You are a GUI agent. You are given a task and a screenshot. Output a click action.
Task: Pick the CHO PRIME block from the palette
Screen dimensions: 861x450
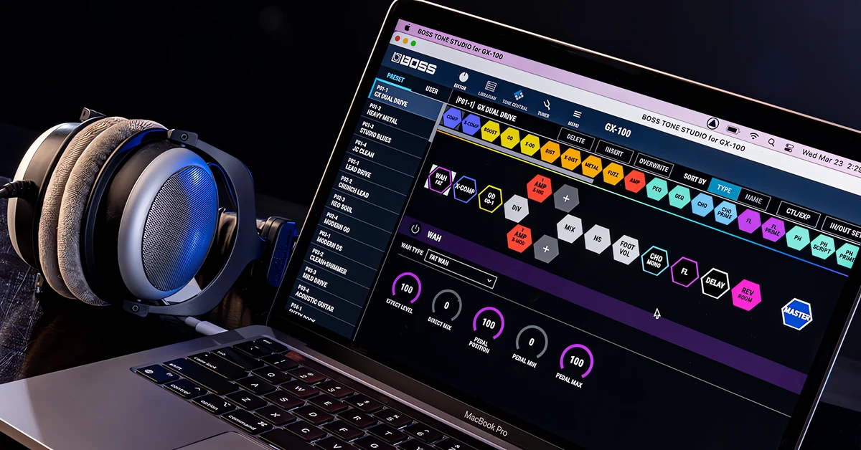[726, 212]
